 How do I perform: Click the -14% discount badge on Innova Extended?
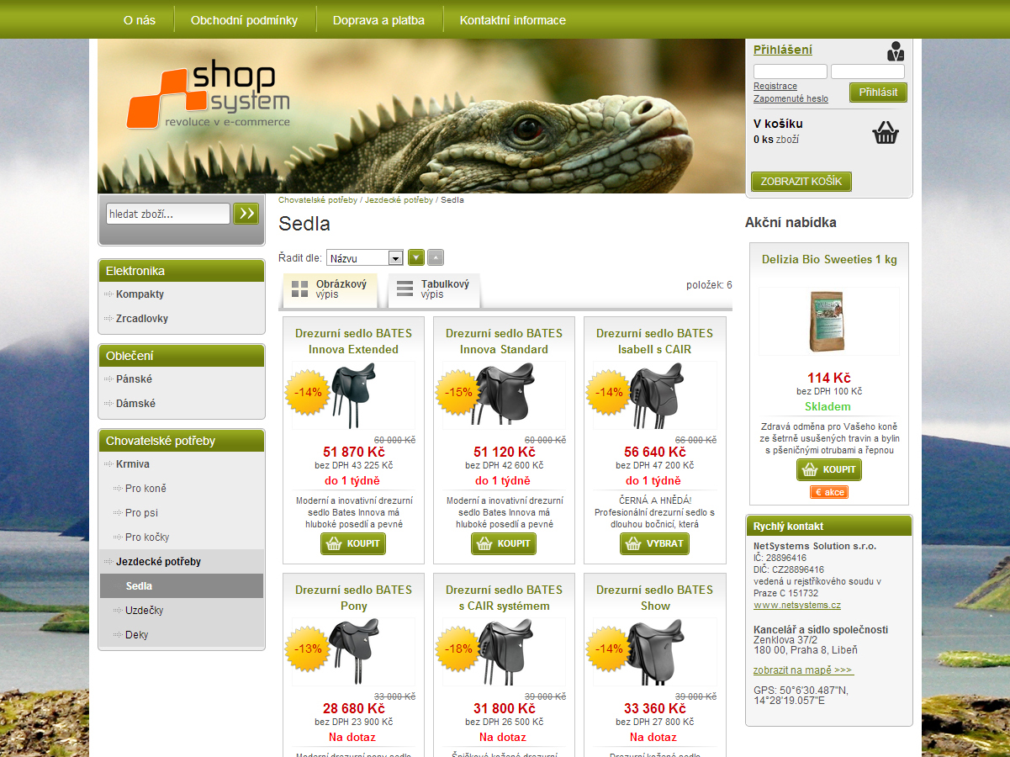308,393
